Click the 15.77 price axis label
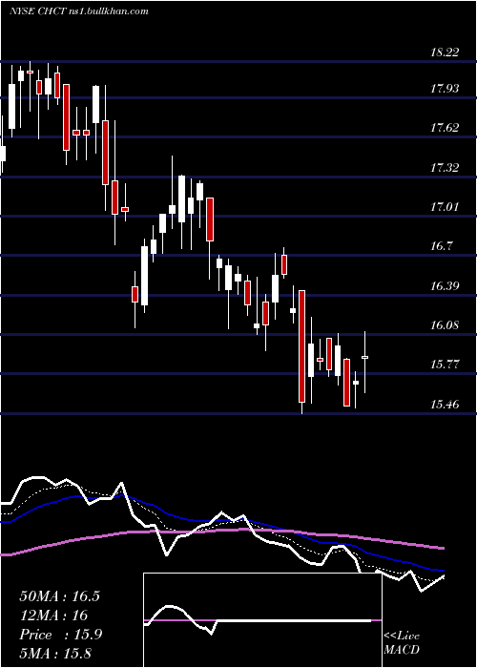The height and width of the screenshot is (668, 477). pos(445,365)
